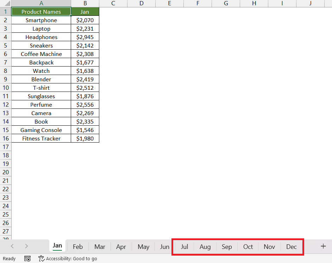Switch to the Feb worksheet tab

pos(77,246)
